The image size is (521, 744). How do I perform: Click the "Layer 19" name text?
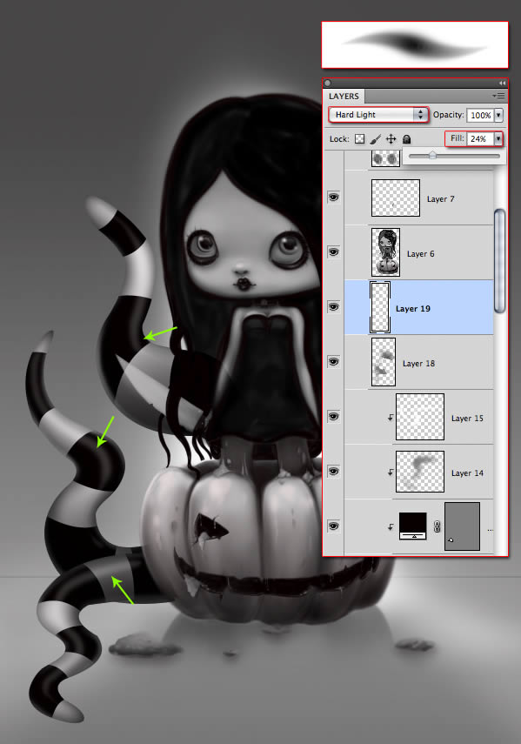tap(413, 309)
